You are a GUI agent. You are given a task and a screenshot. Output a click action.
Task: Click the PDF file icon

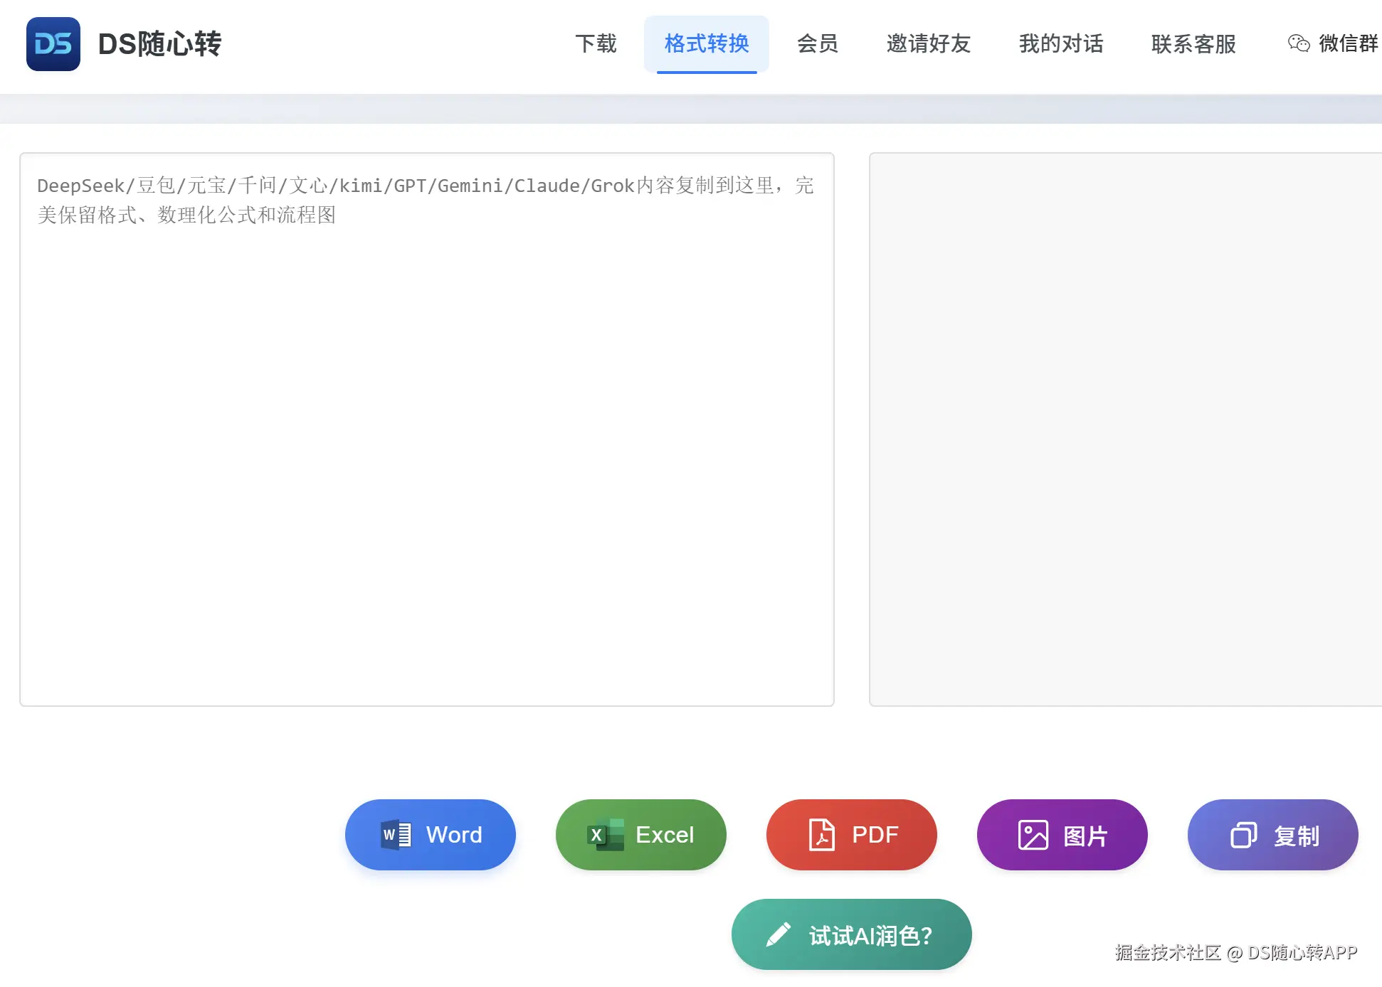click(x=821, y=835)
